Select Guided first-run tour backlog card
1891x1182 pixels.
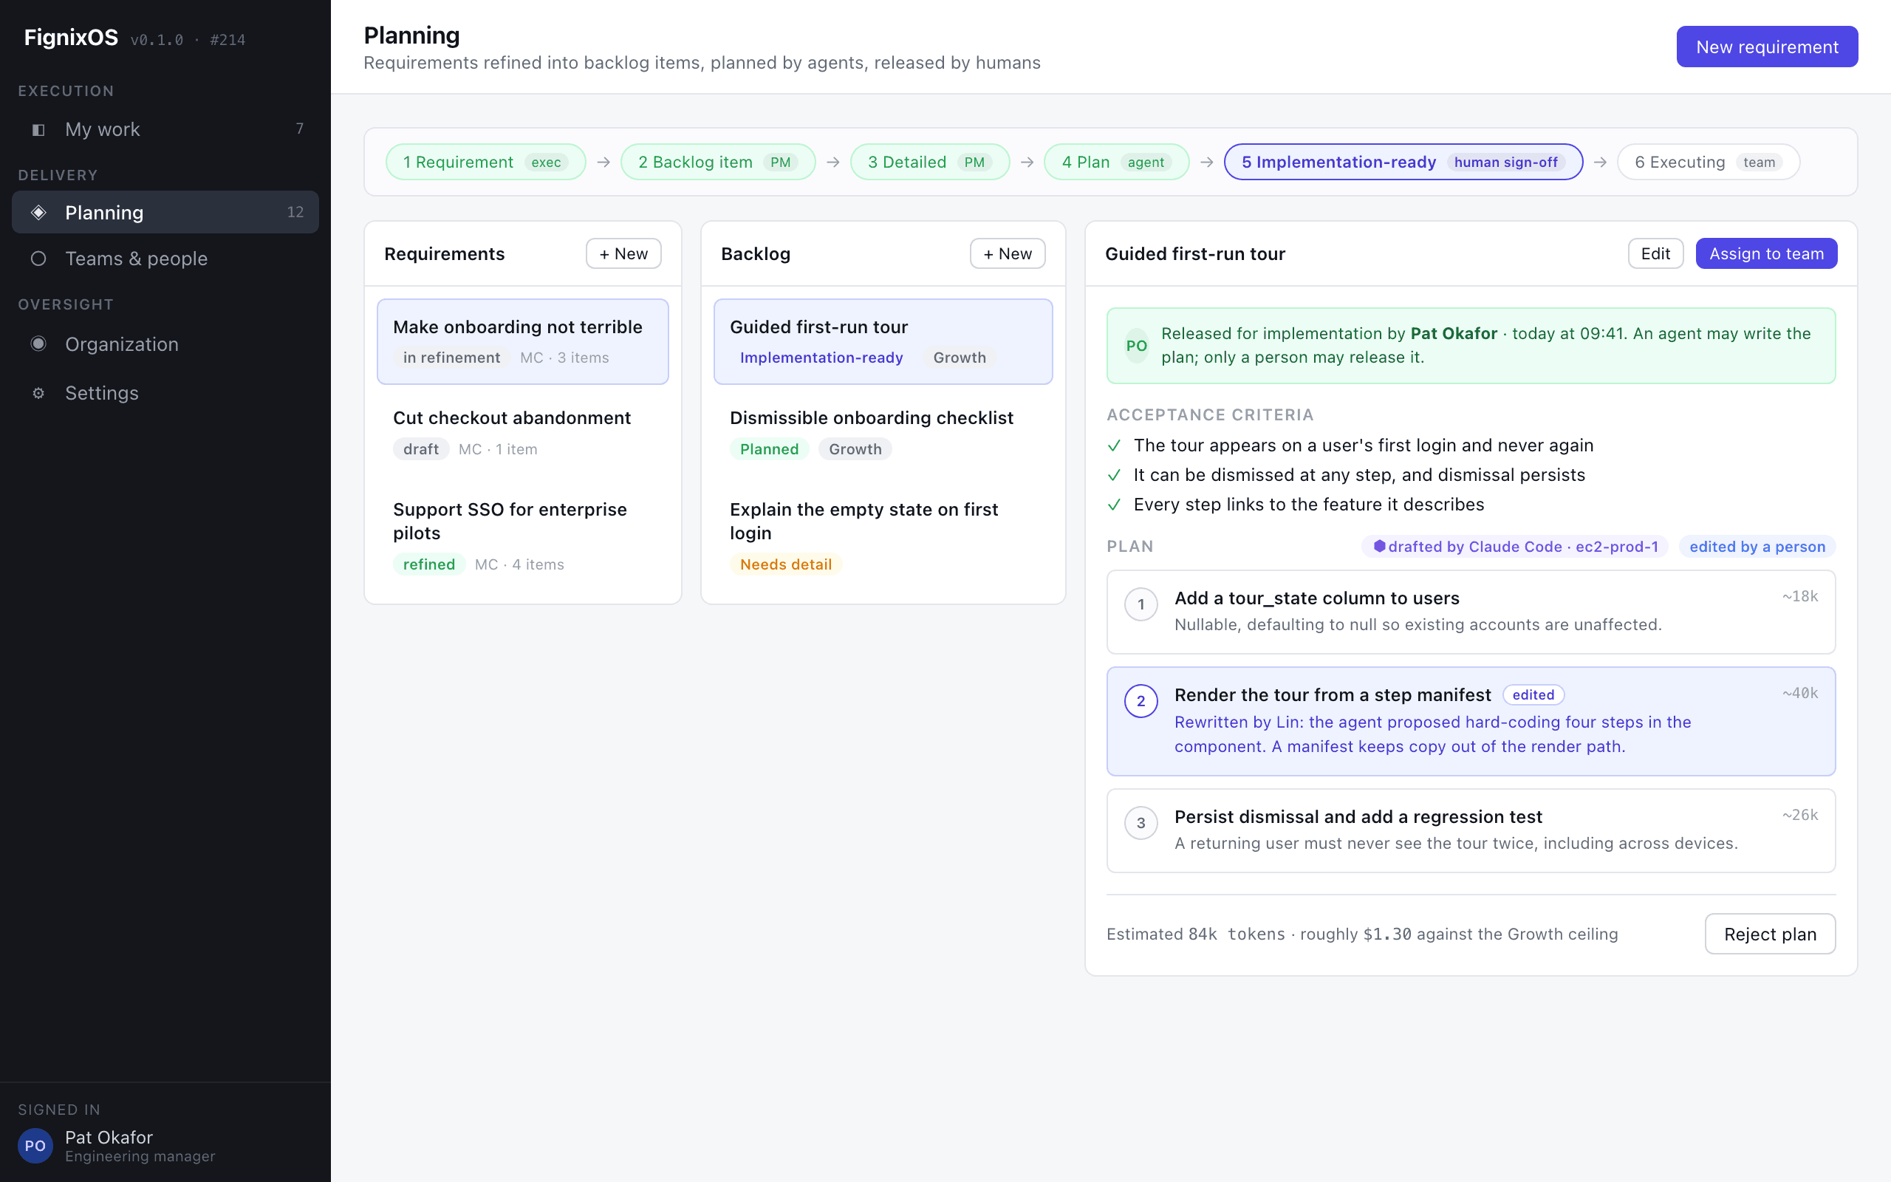click(x=883, y=341)
